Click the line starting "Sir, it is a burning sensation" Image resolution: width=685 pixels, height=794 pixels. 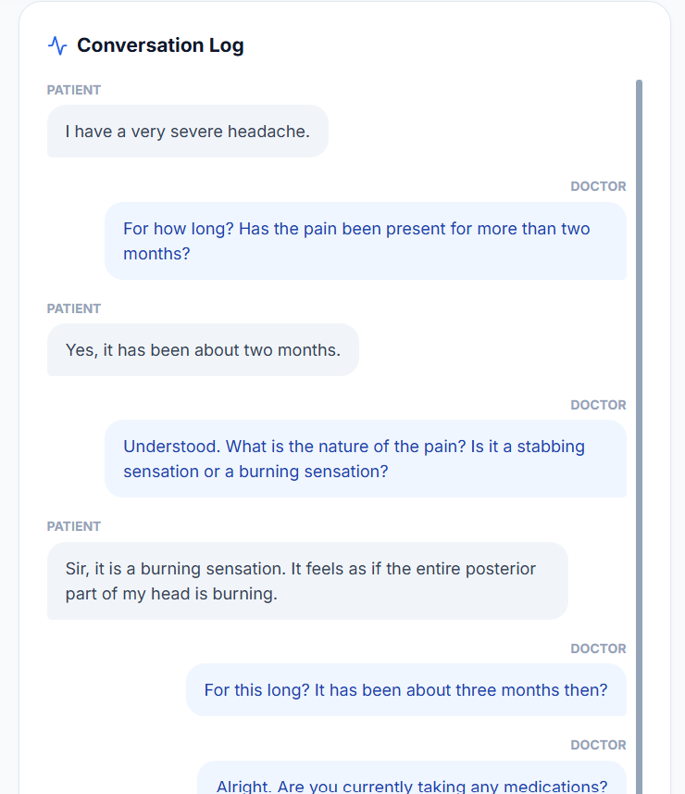click(x=301, y=569)
